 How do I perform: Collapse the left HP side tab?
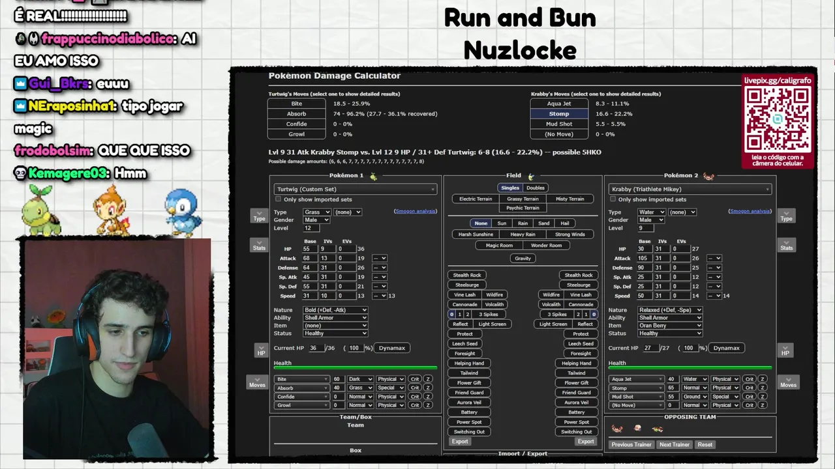point(261,350)
